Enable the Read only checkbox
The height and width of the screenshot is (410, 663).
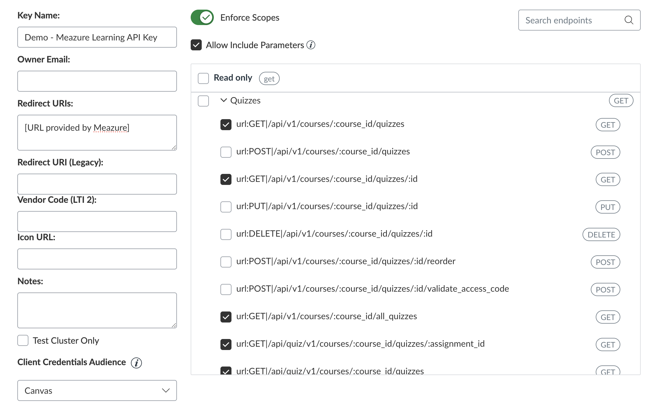(203, 78)
